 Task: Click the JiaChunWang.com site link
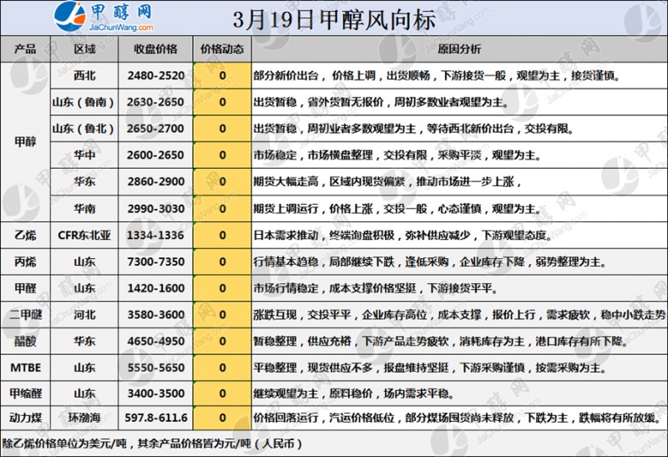[x=121, y=28]
